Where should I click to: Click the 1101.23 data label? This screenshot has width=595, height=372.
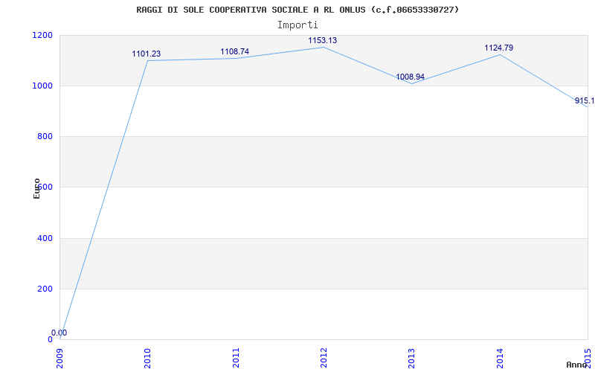[x=146, y=54]
